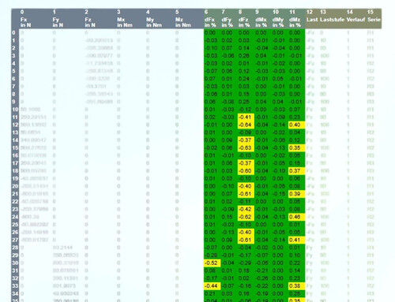Click yellow cell -0.64 in row 12

[246, 125]
